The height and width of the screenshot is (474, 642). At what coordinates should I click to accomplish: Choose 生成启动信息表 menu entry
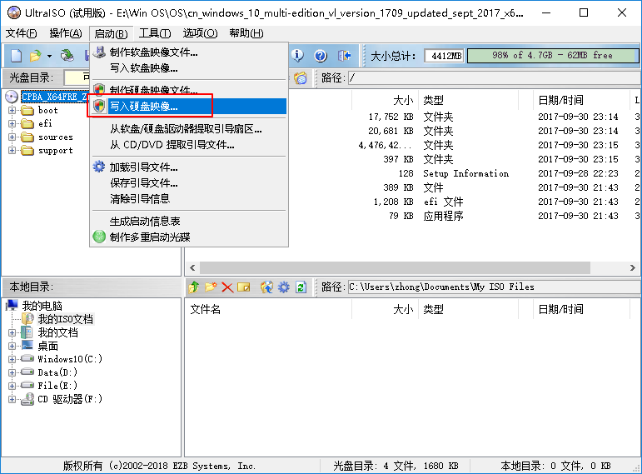[189, 222]
